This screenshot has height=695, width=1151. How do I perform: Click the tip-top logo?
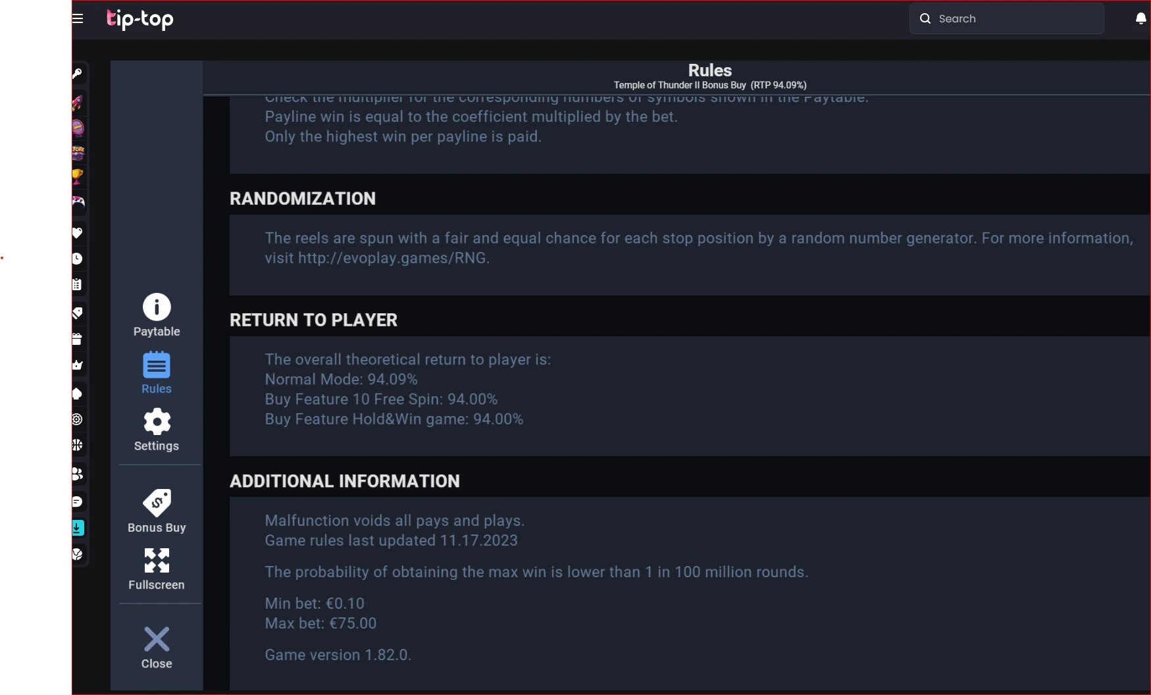click(x=140, y=19)
